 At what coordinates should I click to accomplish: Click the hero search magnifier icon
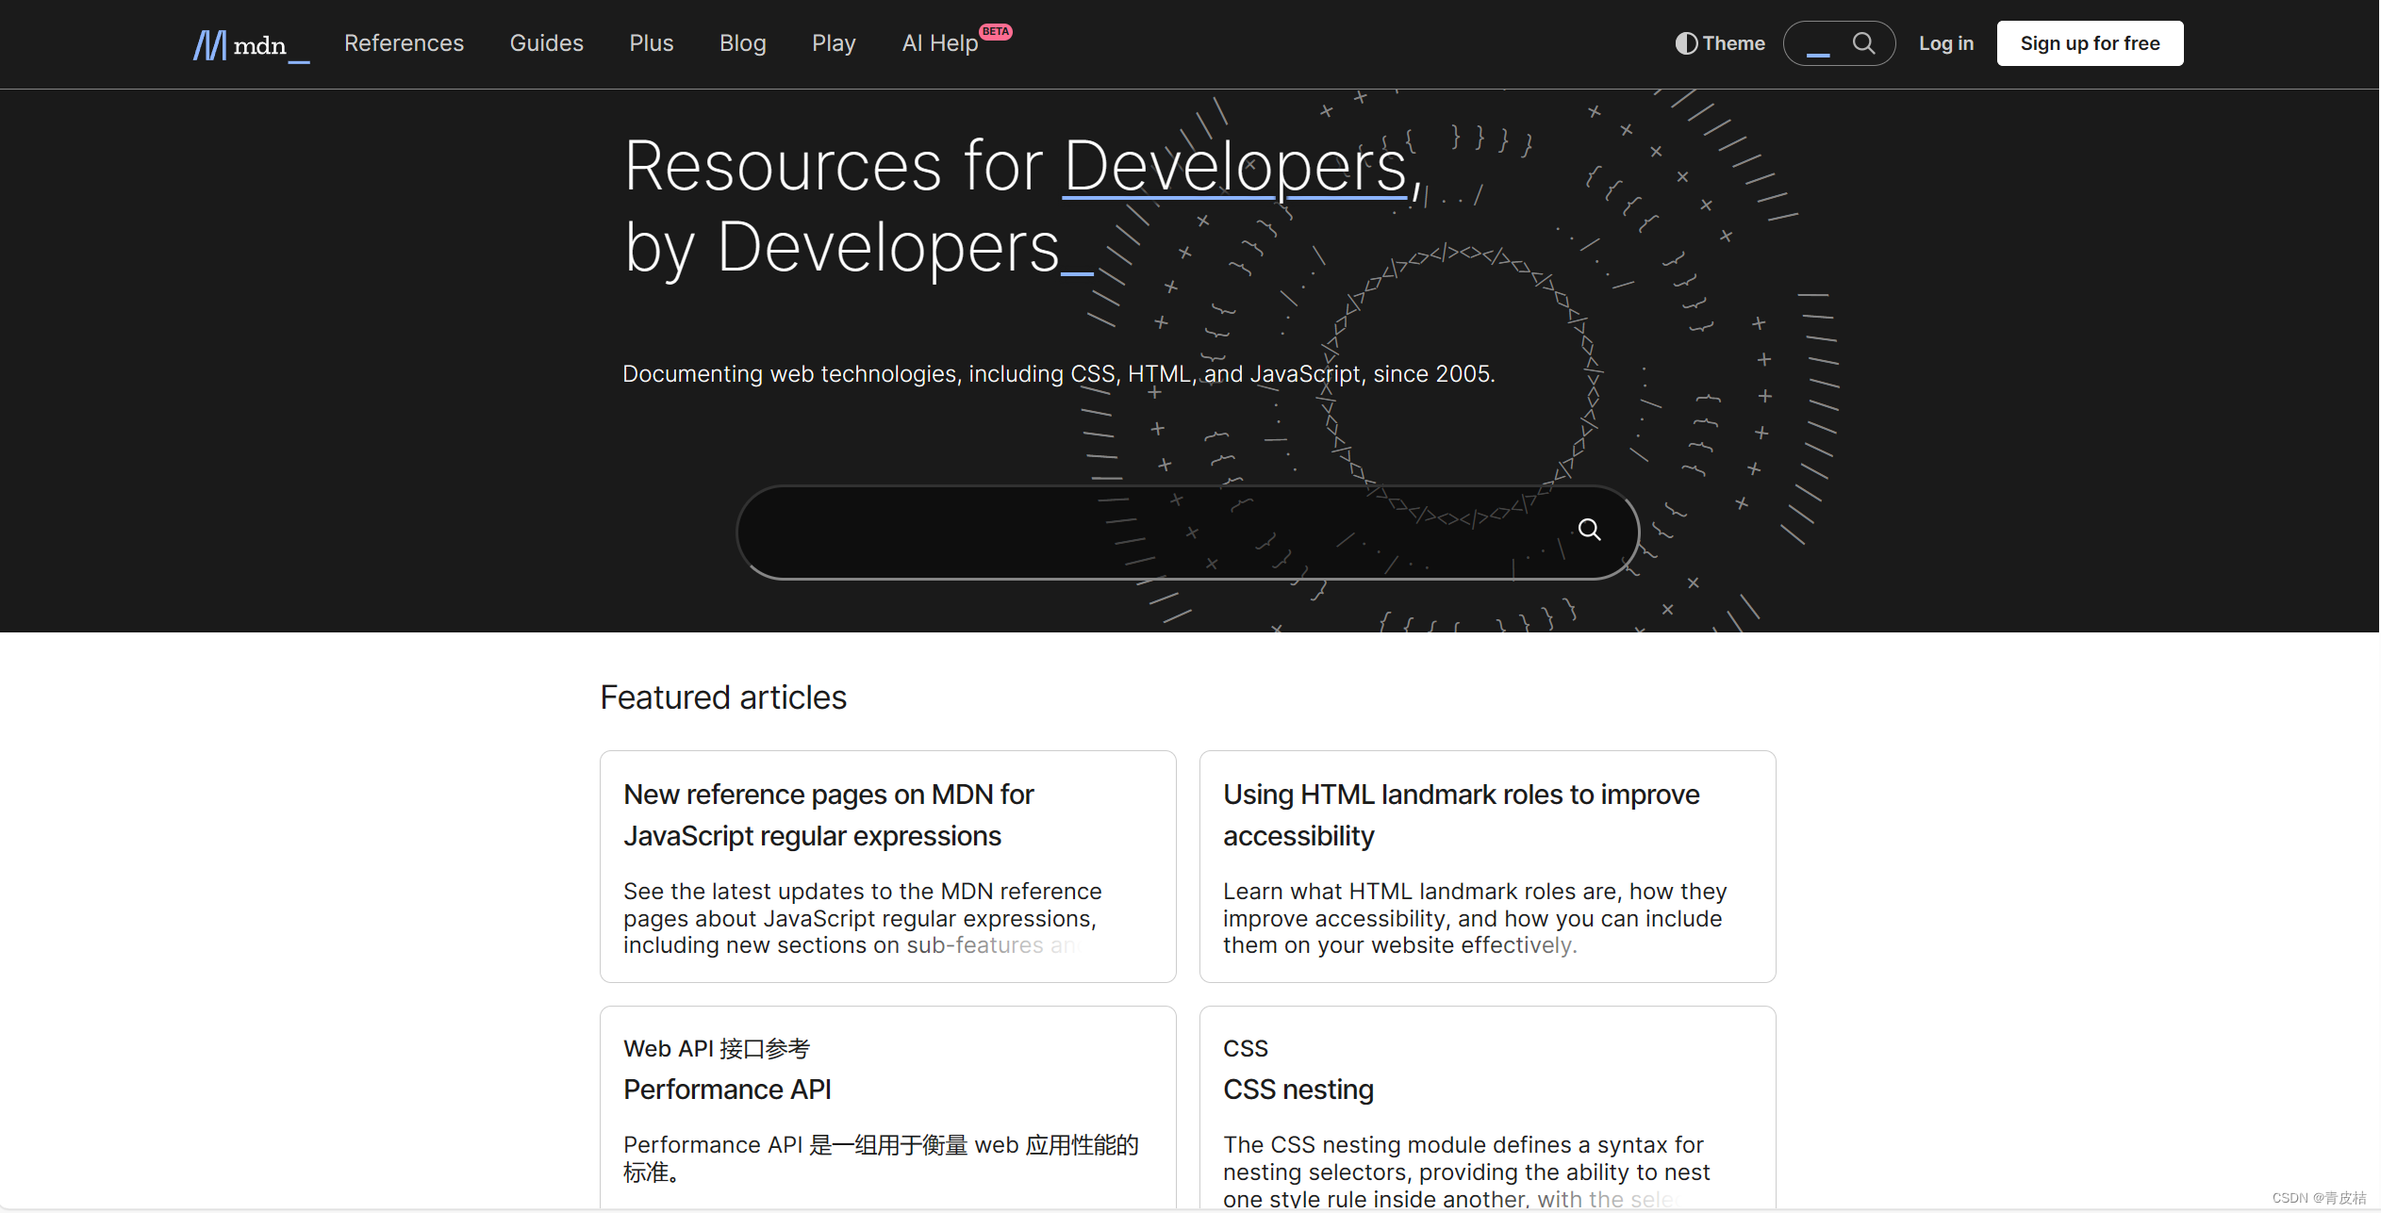click(x=1589, y=530)
